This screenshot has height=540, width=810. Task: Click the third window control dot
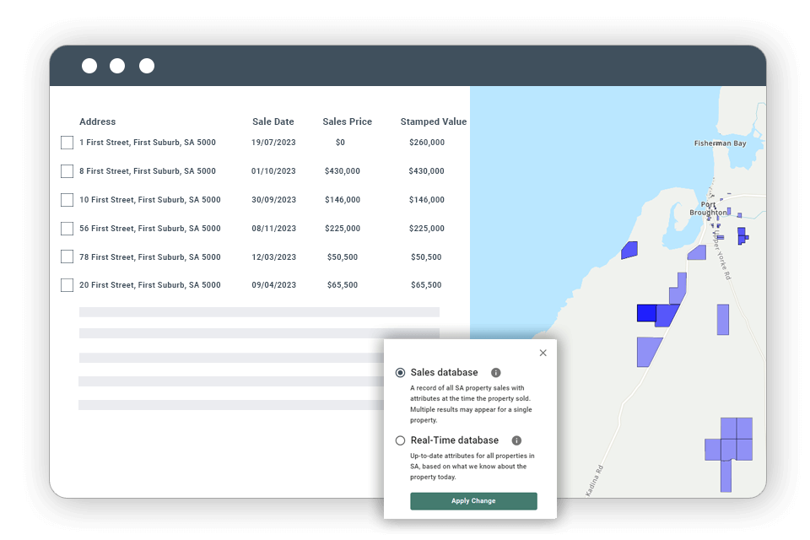(146, 65)
